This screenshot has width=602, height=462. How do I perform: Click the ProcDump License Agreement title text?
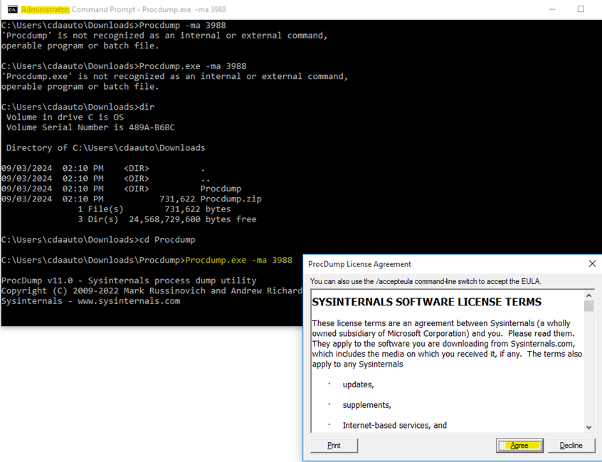click(359, 264)
